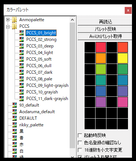Click palette icon beside PCCS_06_dull
The height and width of the screenshot is (161, 136).
pyautogui.click(x=22, y=66)
